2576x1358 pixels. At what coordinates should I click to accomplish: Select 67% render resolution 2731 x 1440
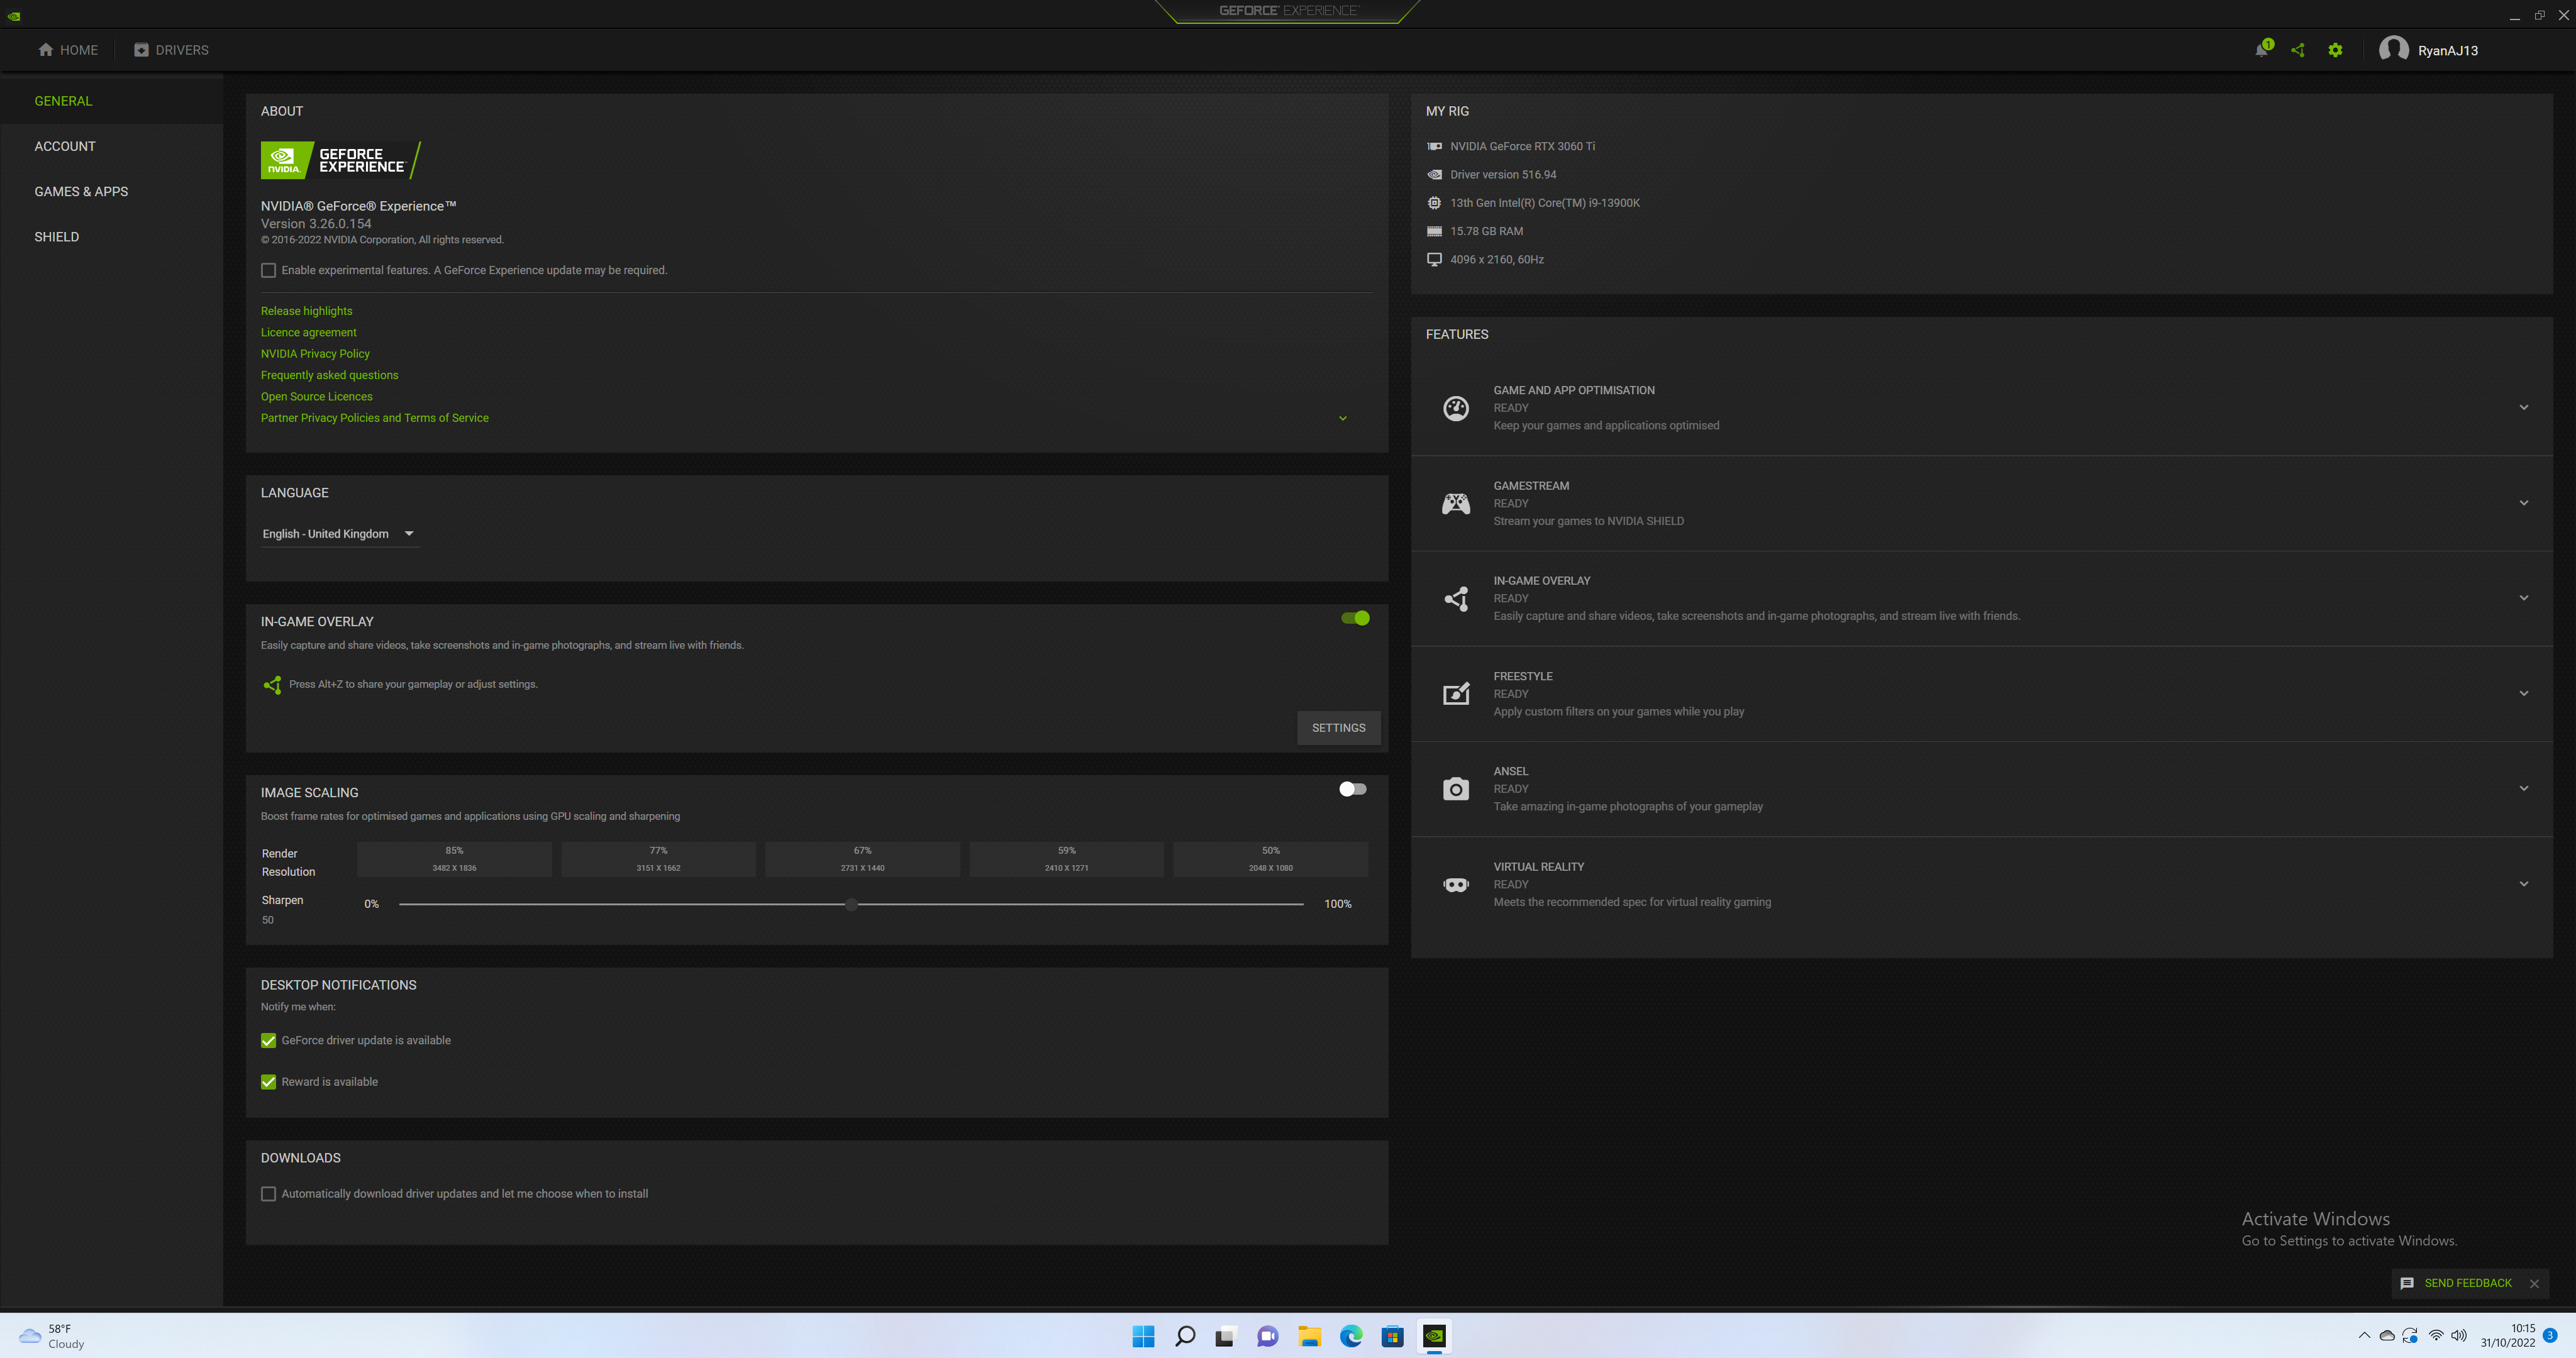(862, 859)
